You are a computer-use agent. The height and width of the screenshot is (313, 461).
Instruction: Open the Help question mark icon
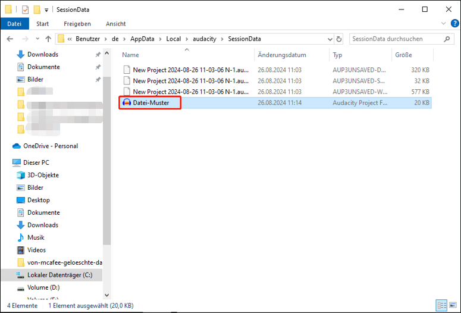tap(454, 24)
